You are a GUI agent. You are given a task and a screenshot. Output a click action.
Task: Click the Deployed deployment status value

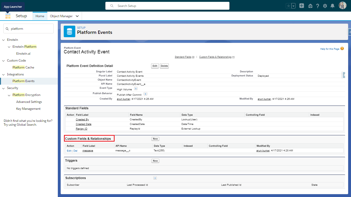pos(263,76)
